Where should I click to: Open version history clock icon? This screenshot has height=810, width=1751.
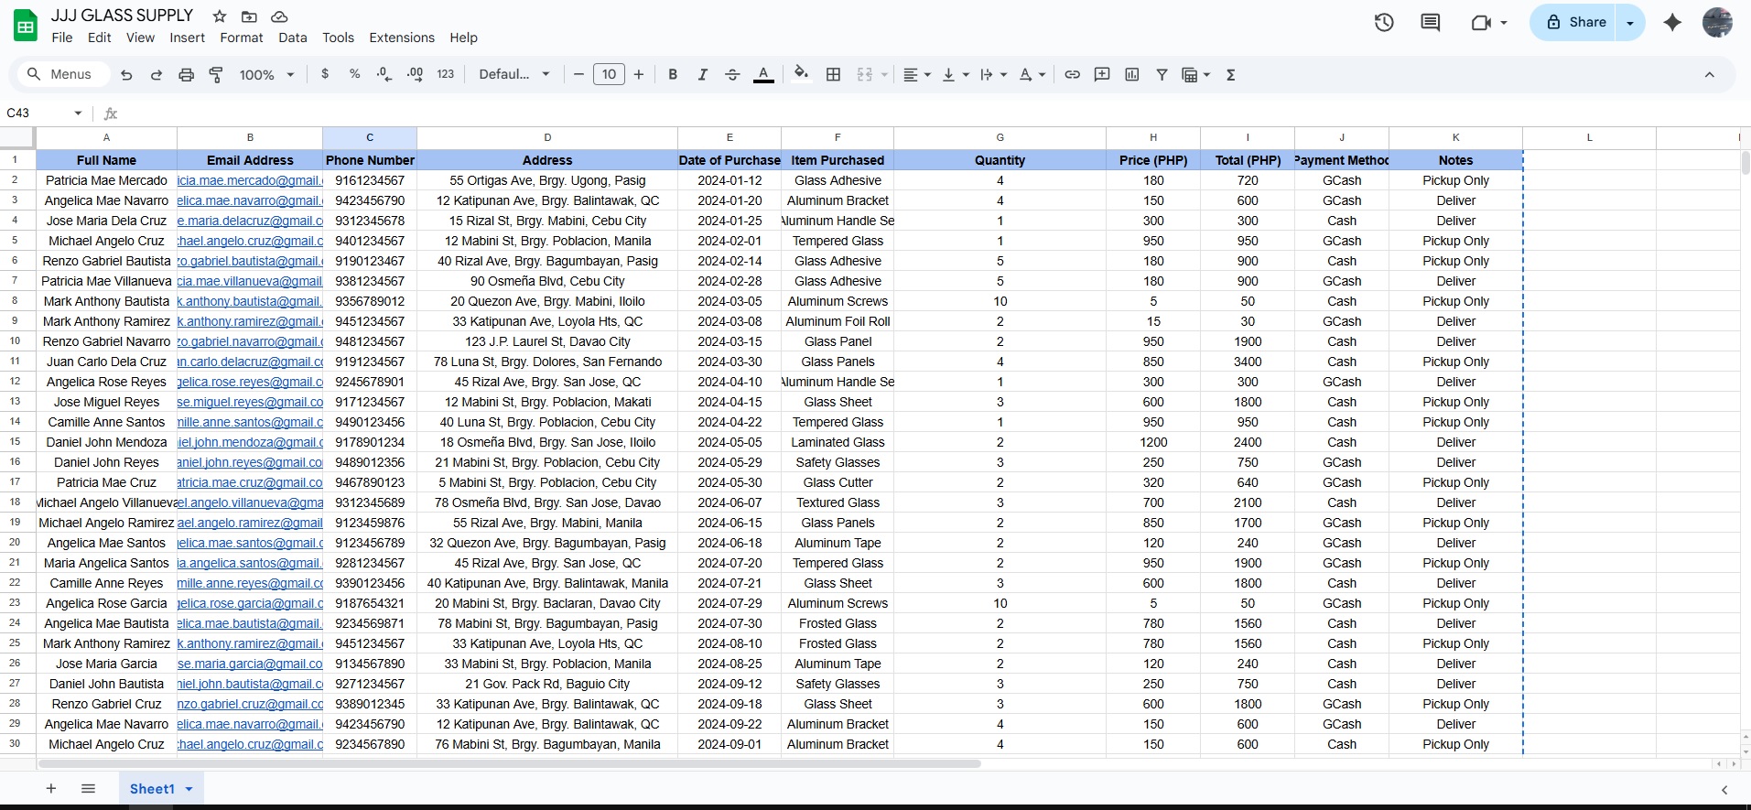click(1384, 23)
